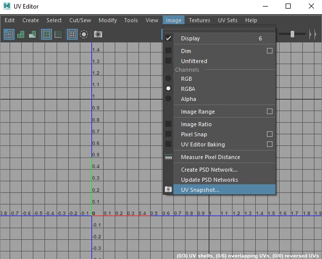Click the camera snapshot icon in toolbar
The width and height of the screenshot is (322, 259).
[x=98, y=34]
